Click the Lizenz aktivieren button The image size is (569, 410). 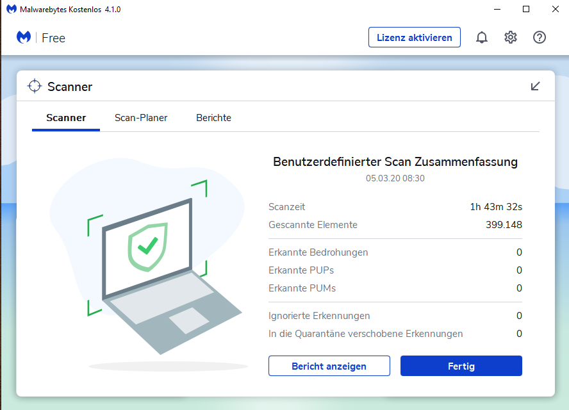pyautogui.click(x=415, y=37)
